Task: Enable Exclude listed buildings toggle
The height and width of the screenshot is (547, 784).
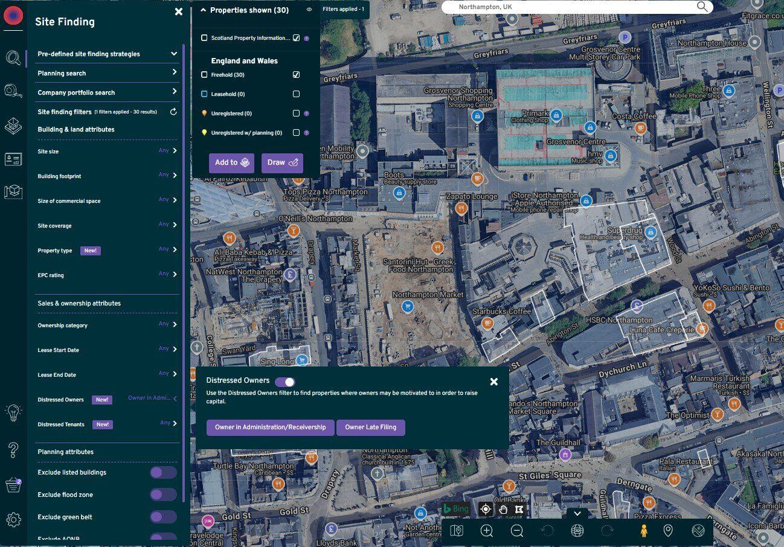Action: coord(163,472)
